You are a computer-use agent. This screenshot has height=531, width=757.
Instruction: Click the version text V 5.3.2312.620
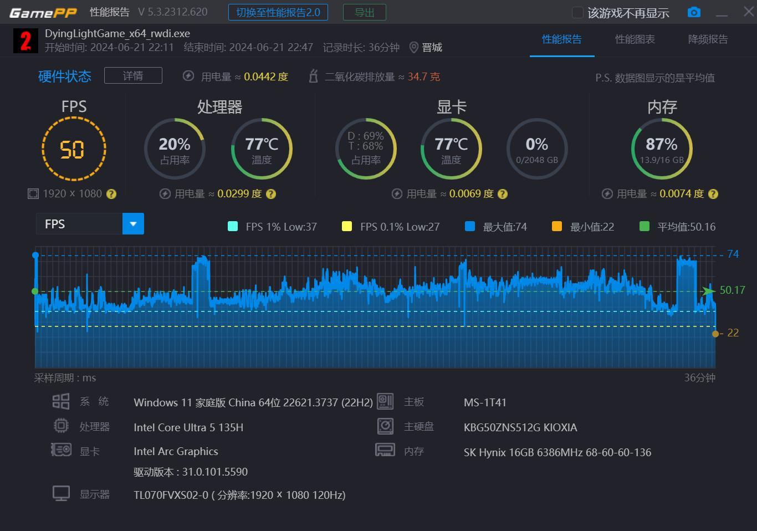pos(173,12)
